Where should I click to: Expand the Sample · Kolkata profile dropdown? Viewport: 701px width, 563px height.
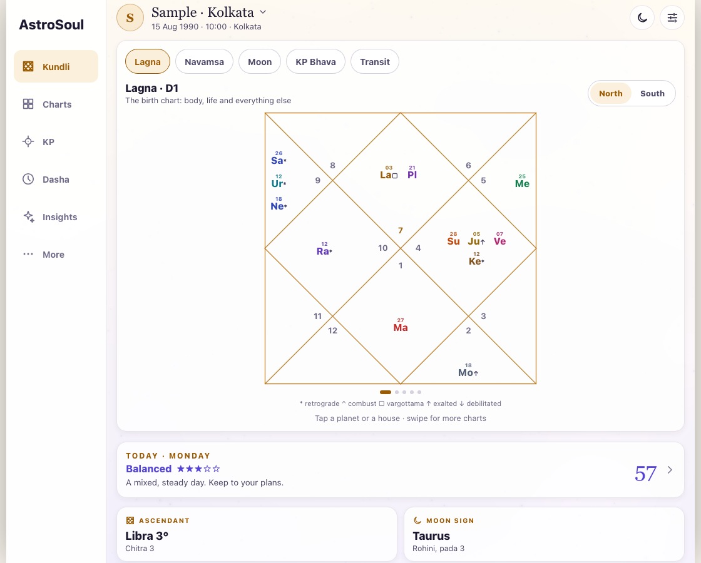263,12
